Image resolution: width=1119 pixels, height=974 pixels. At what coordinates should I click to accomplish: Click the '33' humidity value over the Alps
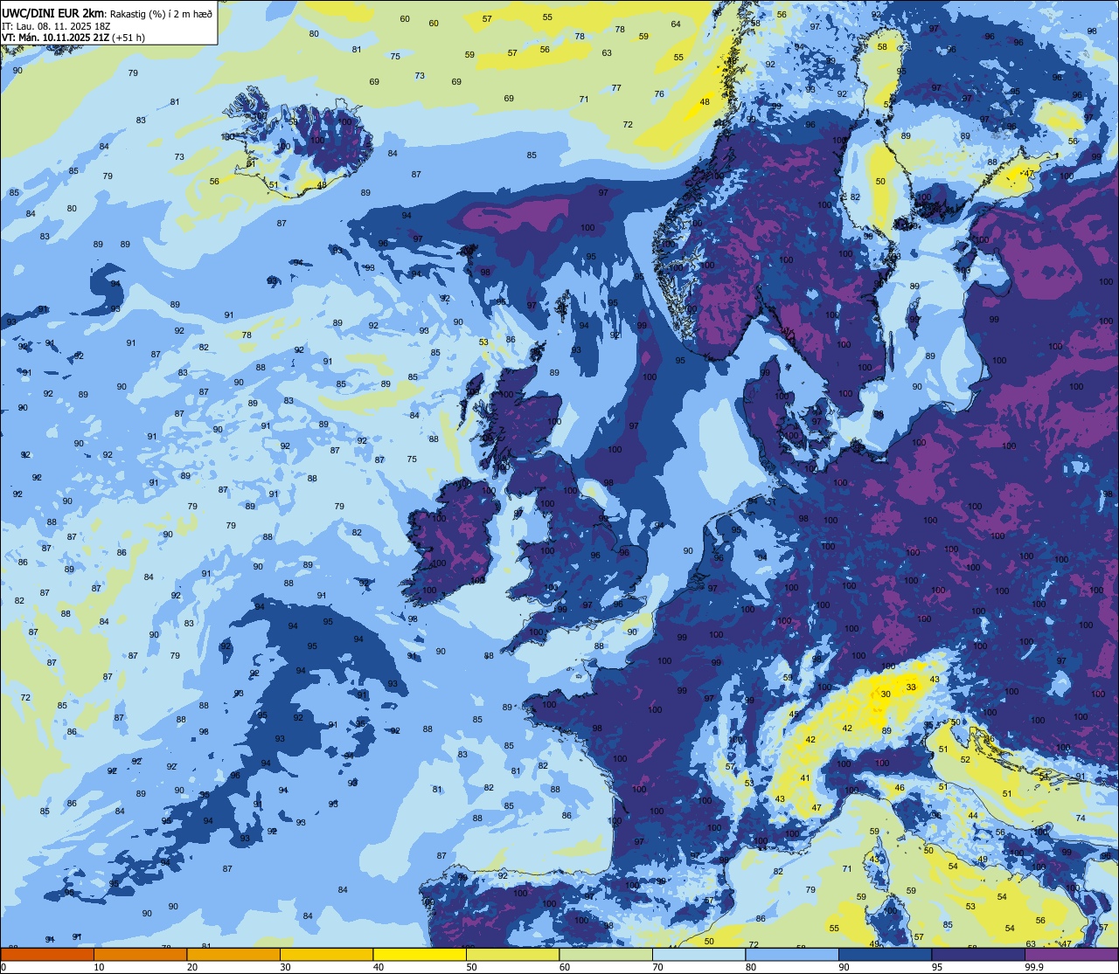coord(911,687)
